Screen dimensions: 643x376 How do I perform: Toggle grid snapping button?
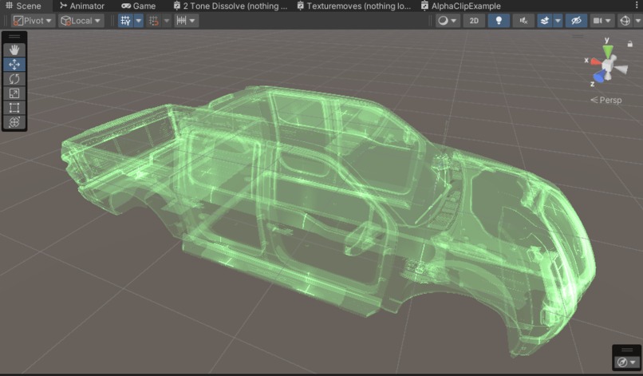(154, 21)
